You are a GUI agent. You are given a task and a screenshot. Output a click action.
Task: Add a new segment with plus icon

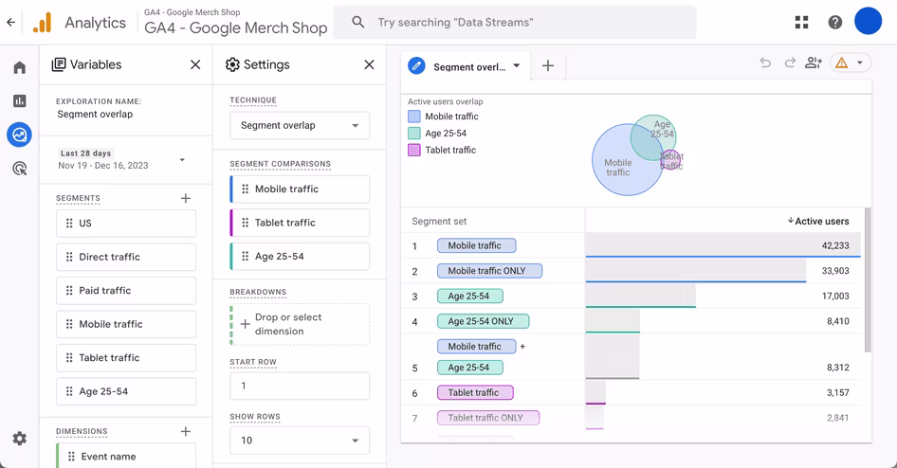coord(185,198)
